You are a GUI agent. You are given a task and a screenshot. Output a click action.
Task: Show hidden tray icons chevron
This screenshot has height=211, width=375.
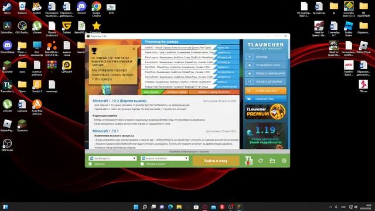click(x=330, y=207)
